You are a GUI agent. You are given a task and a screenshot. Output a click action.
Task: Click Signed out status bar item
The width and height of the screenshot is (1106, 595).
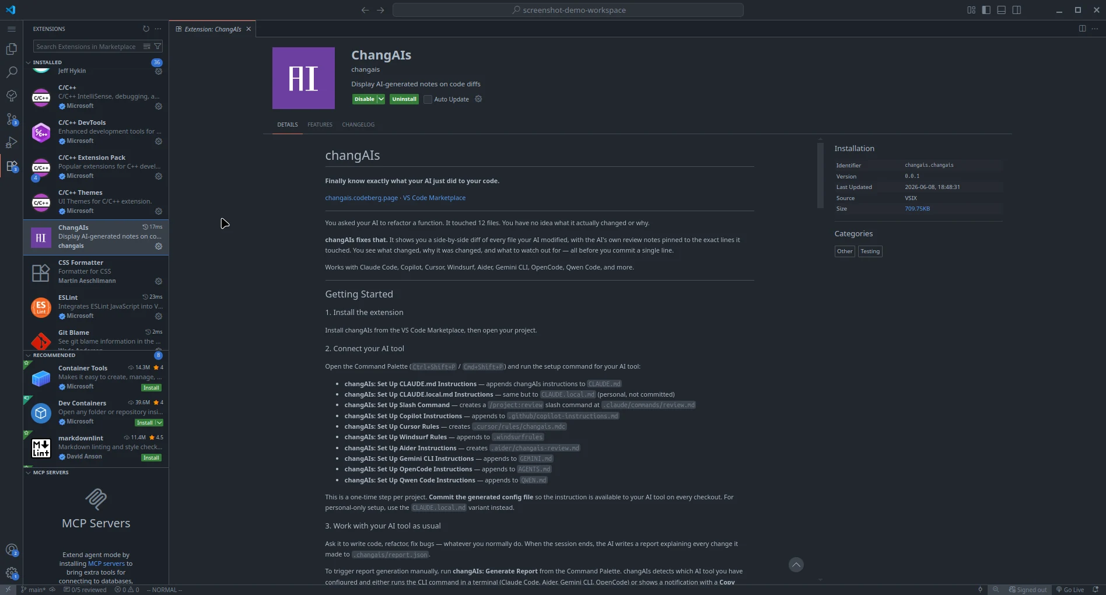pos(1028,590)
